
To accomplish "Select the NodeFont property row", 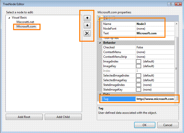I will pyautogui.click(x=138, y=28).
